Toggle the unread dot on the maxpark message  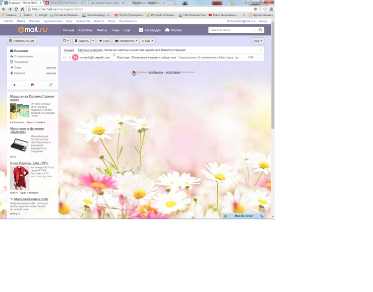[x=70, y=57]
